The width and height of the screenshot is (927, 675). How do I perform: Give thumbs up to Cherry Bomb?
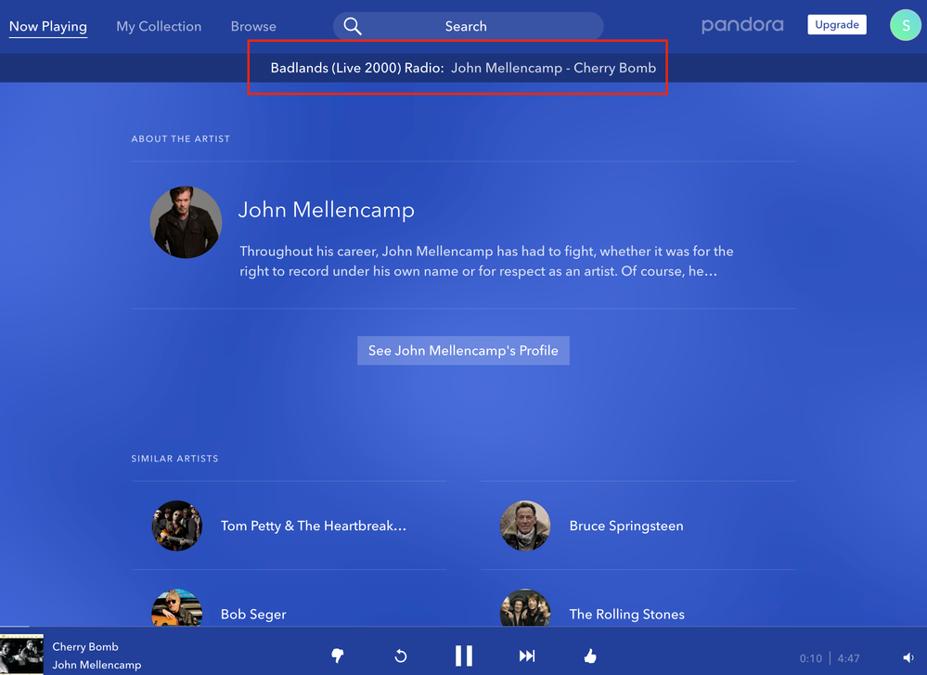(x=590, y=656)
